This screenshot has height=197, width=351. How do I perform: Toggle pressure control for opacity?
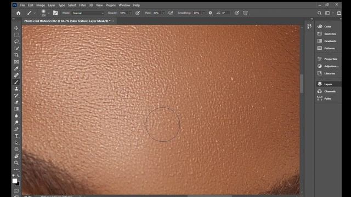[x=138, y=13]
